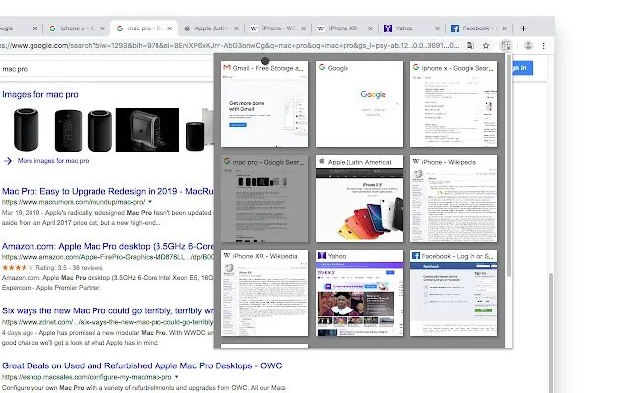Close the iPhone XR tab
This screenshot has width=630, height=393.
pos(370,28)
